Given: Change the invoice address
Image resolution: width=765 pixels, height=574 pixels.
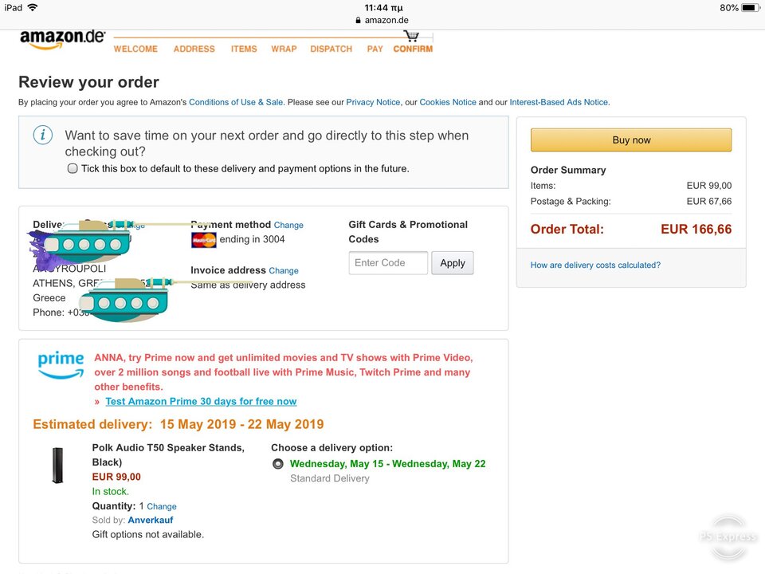Looking at the screenshot, I should 284,270.
